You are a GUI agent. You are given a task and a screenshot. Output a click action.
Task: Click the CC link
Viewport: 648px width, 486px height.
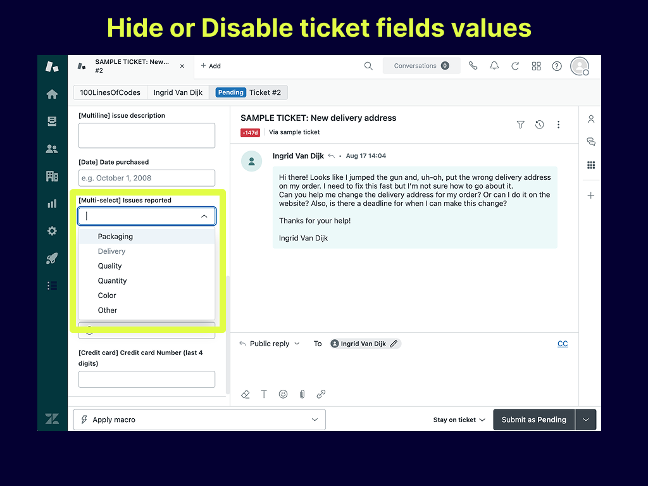point(563,344)
